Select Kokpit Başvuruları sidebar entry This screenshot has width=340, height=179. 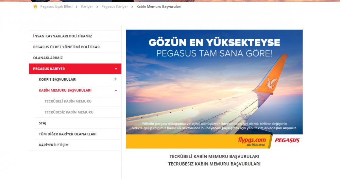point(57,80)
